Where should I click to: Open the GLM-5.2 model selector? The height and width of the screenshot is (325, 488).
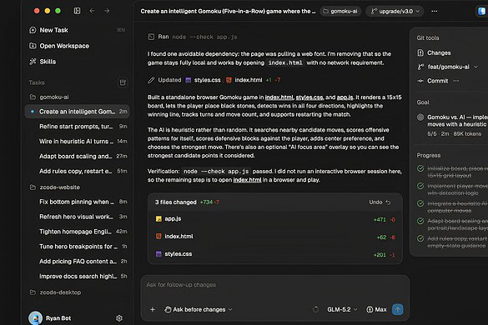point(342,309)
